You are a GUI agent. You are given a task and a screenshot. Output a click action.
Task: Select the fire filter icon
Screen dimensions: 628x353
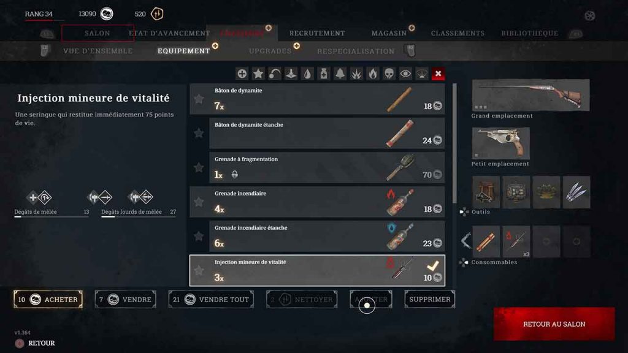point(372,74)
